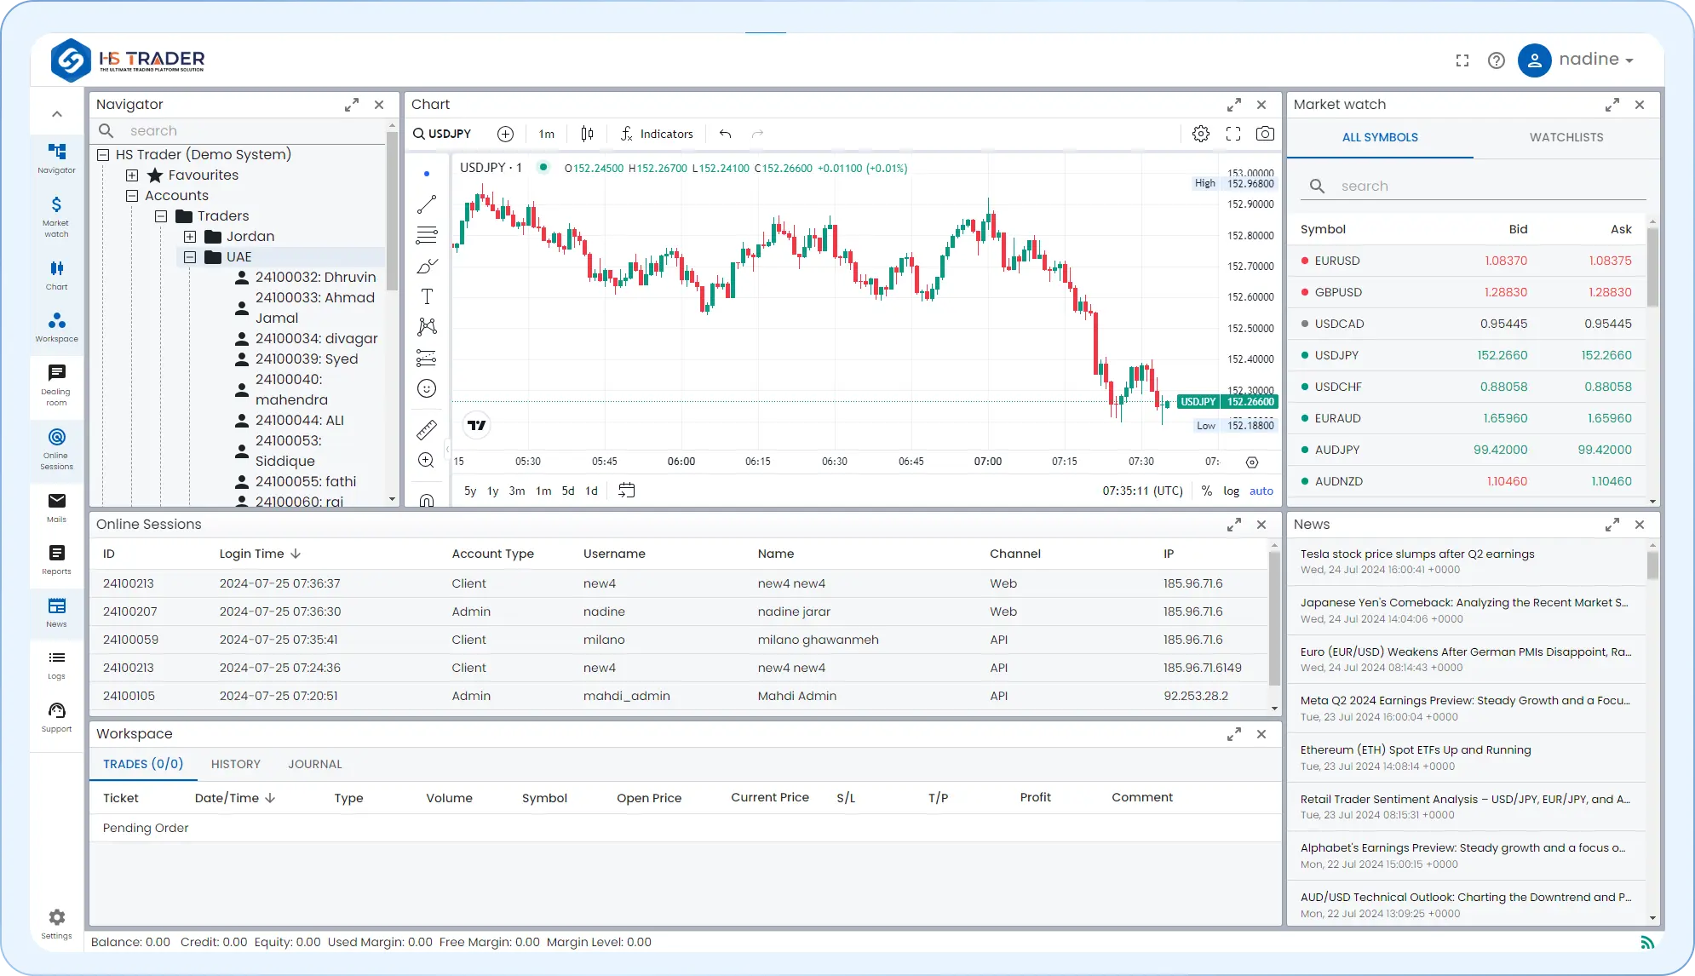This screenshot has width=1695, height=976.
Task: Select the text drawing tool
Action: click(427, 296)
